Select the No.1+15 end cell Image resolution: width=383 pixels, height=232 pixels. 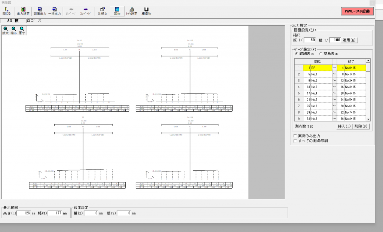(351, 74)
